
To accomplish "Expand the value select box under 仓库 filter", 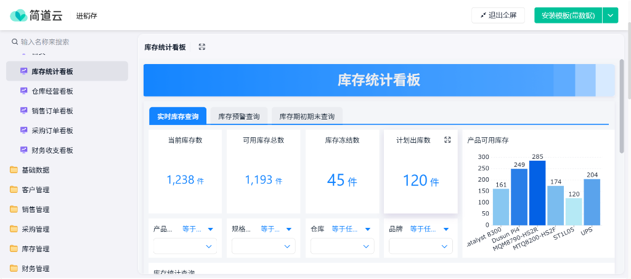I will point(343,246).
